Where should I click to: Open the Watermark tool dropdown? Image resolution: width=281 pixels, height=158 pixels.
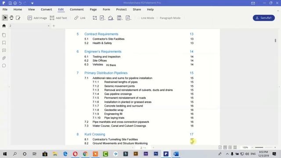point(102,18)
